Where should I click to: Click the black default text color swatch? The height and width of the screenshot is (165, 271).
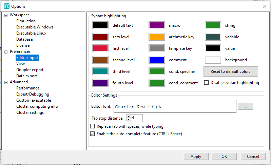tap(100, 25)
